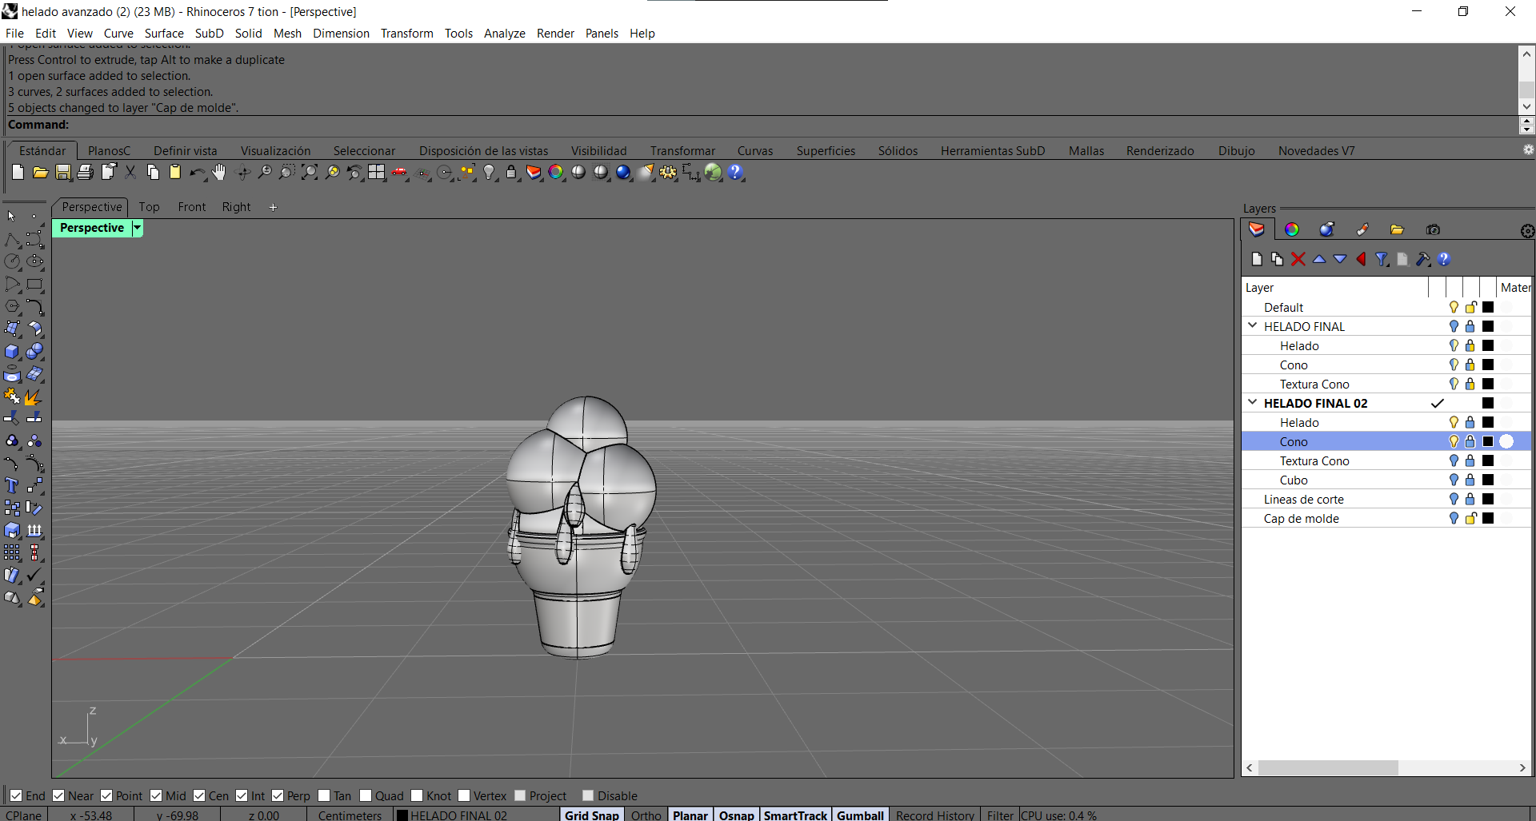Open the Materials panel tab with sphere icon
Viewport: 1536px width, 821px height.
pyautogui.click(x=1327, y=229)
